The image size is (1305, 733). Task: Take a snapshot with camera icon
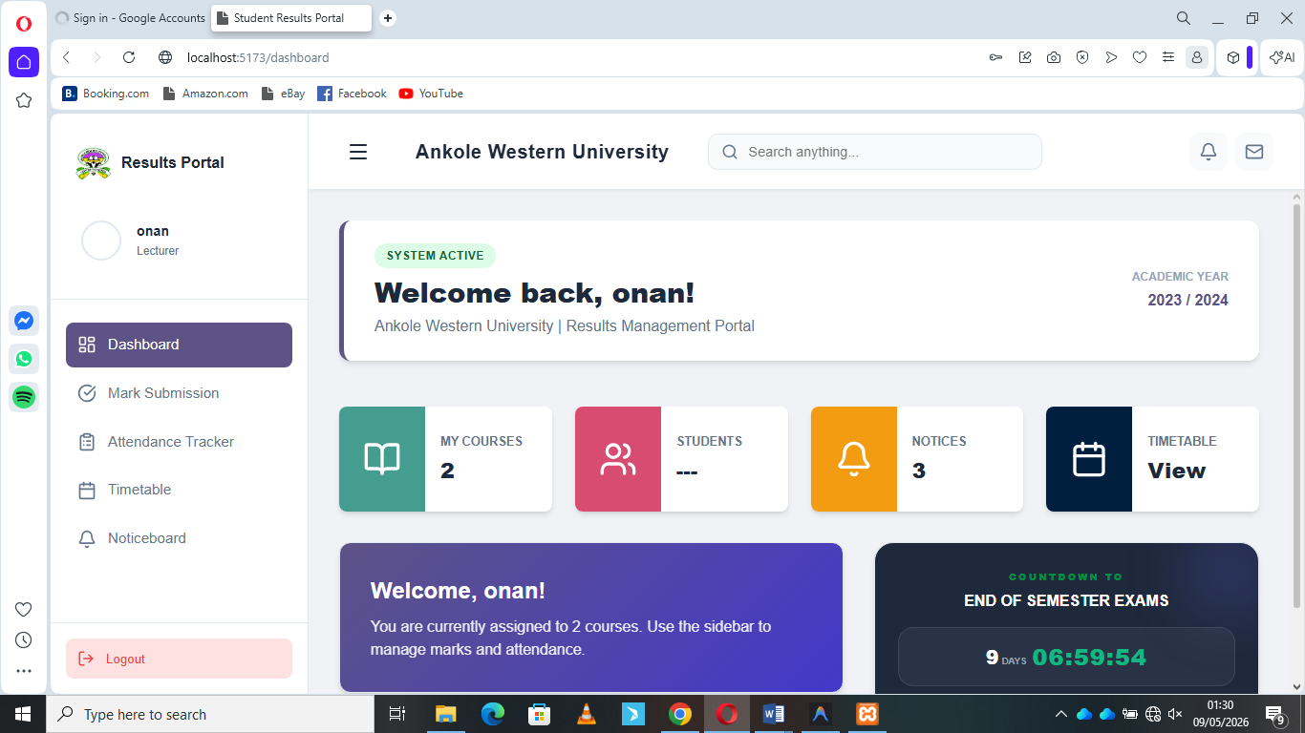[1054, 57]
